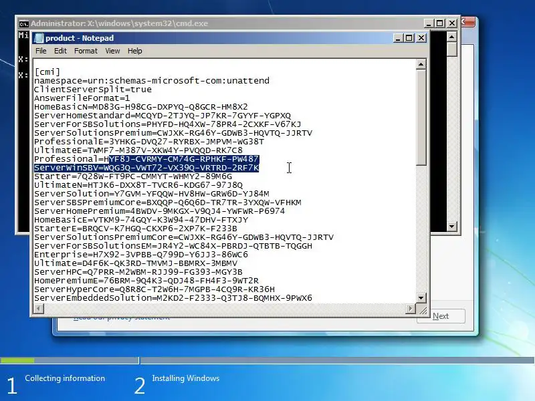This screenshot has width=535, height=401.
Task: Click the ServerHyperCore=Q8R8C key line
Action: click(154, 289)
